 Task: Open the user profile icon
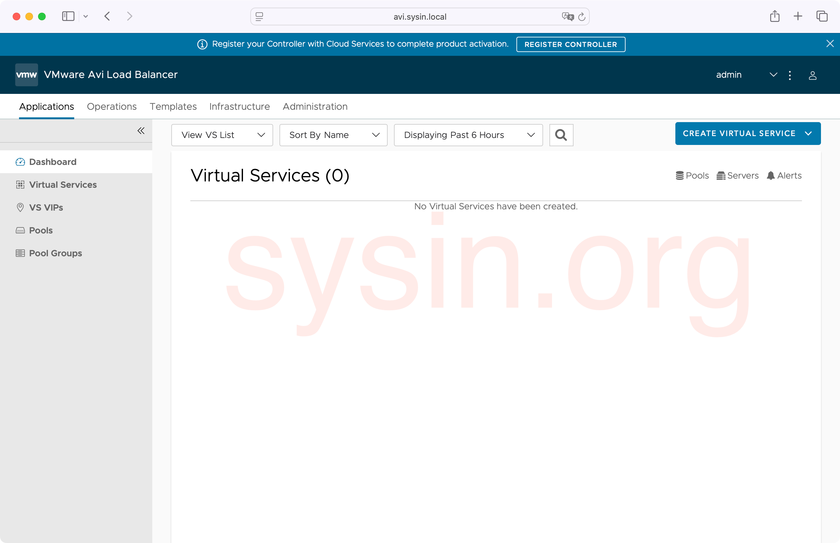coord(812,75)
